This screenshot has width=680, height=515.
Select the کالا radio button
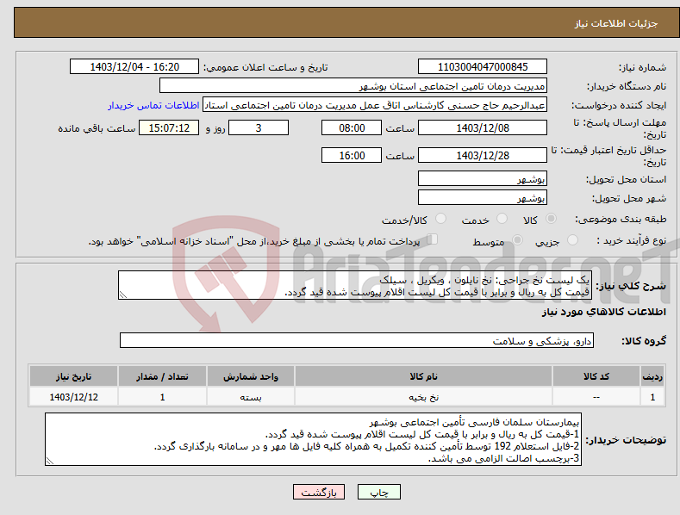[551, 219]
